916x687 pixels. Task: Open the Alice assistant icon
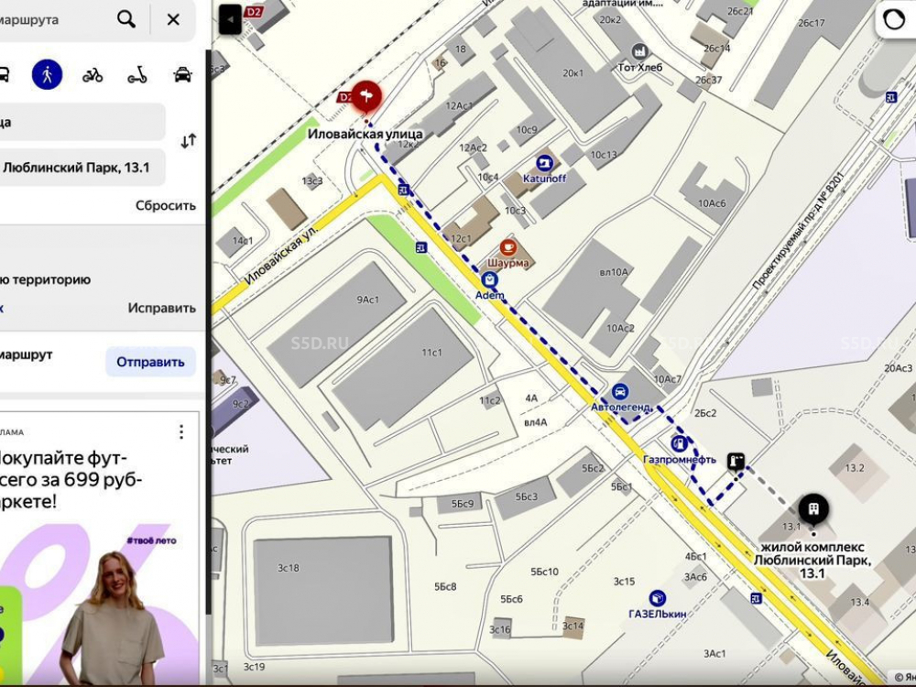click(x=894, y=20)
